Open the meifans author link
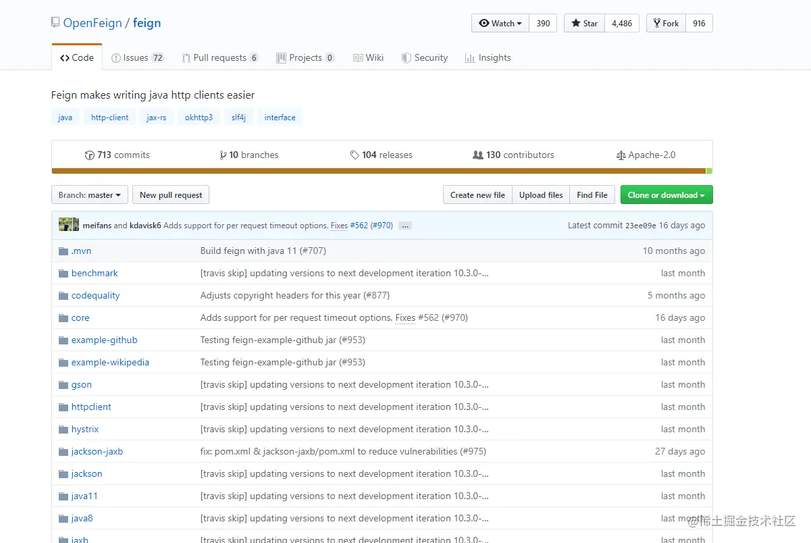The width and height of the screenshot is (811, 543). [x=97, y=226]
